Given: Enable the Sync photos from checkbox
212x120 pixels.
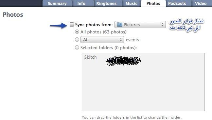Looking at the screenshot, I should (x=72, y=25).
